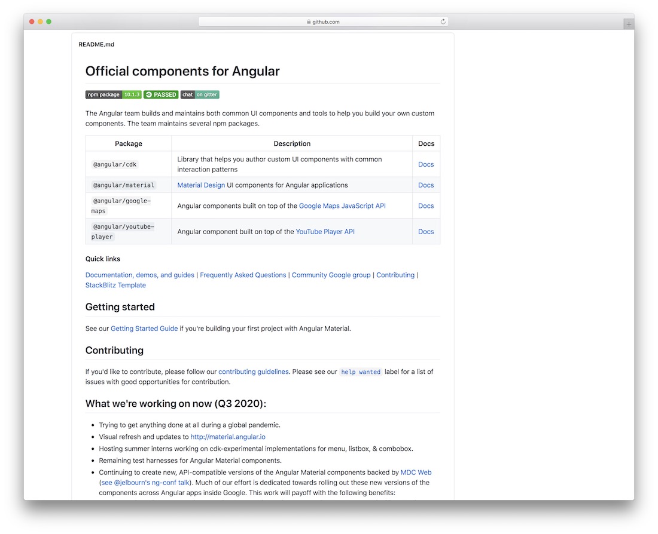
Task: Open a new tab with the plus button
Action: click(x=629, y=24)
